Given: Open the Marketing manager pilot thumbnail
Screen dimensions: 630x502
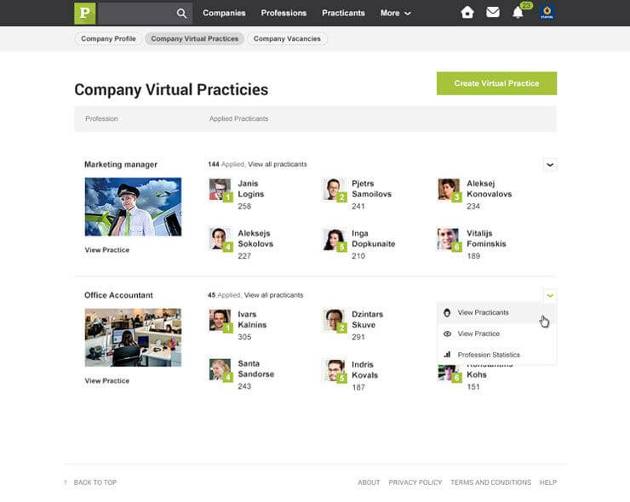Looking at the screenshot, I should point(133,207).
